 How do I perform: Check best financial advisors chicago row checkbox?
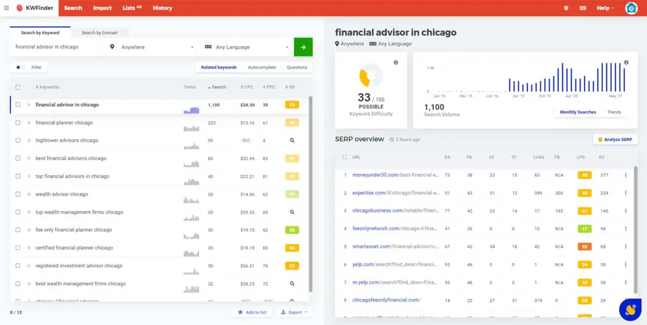18,158
